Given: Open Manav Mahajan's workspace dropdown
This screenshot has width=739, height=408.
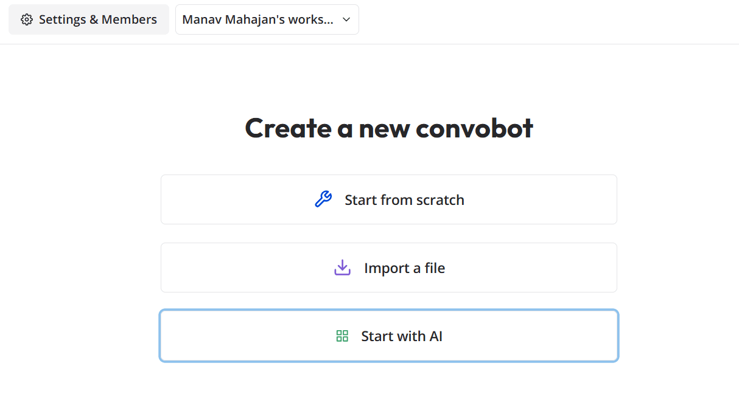Looking at the screenshot, I should click(267, 19).
